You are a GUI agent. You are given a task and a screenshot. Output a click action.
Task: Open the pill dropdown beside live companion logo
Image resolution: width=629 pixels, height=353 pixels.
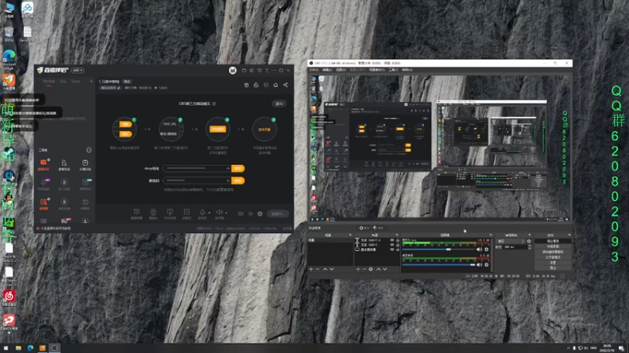(x=77, y=71)
